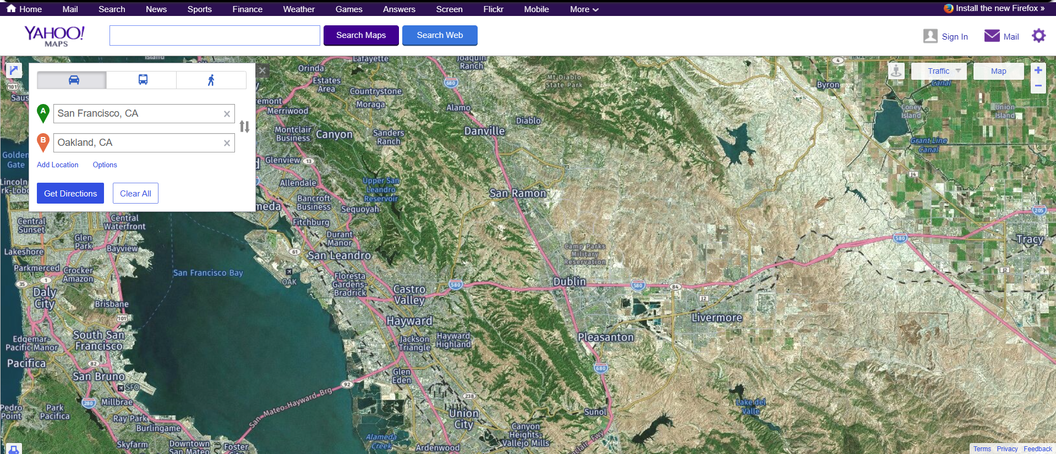Open Games in top navigation
Viewport: 1056px width, 454px height.
pos(349,9)
